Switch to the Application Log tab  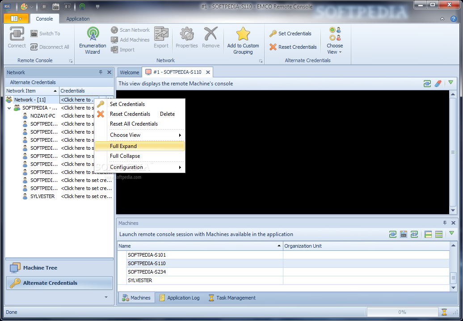tap(179, 298)
